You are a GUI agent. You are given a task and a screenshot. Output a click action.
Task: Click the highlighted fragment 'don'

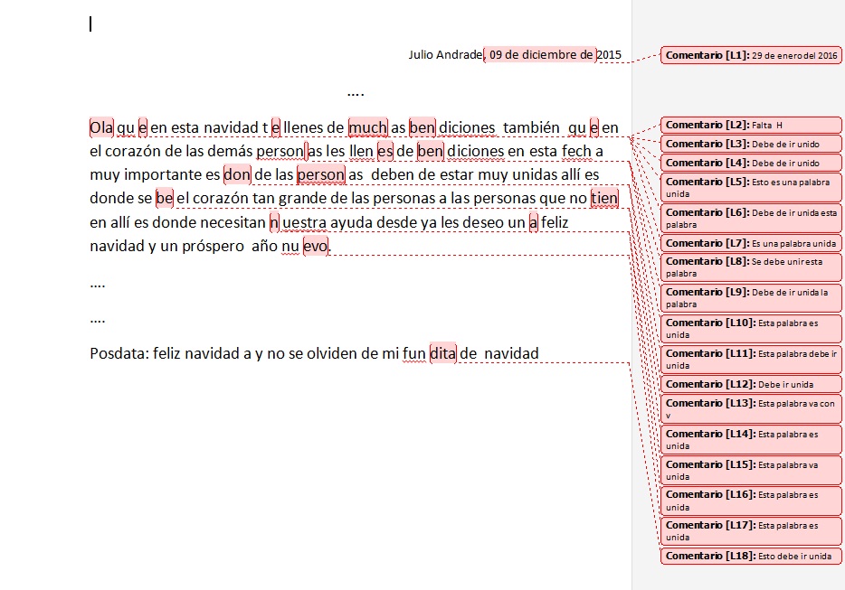pos(237,174)
